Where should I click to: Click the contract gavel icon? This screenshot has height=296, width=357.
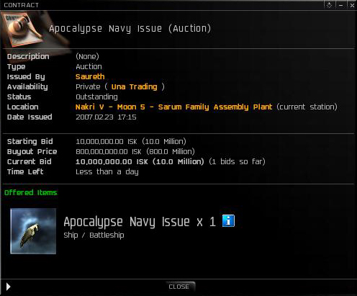(23, 30)
